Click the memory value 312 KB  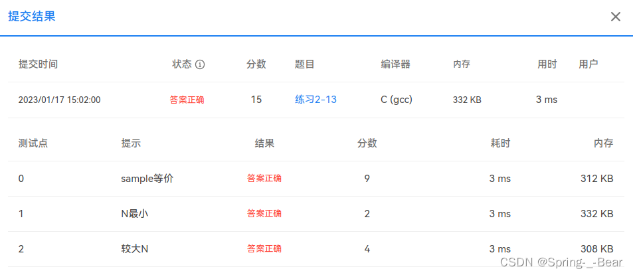(597, 179)
